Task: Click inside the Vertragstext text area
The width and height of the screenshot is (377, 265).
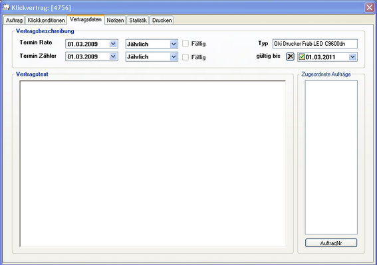Action: (152, 163)
